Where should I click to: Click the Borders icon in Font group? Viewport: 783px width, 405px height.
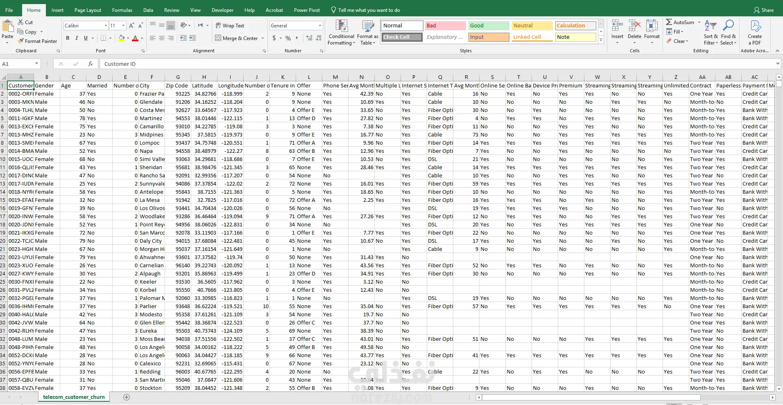(x=103, y=38)
